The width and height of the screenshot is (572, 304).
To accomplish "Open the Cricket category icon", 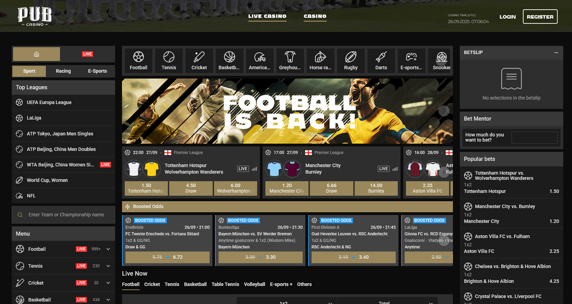I will tap(199, 61).
